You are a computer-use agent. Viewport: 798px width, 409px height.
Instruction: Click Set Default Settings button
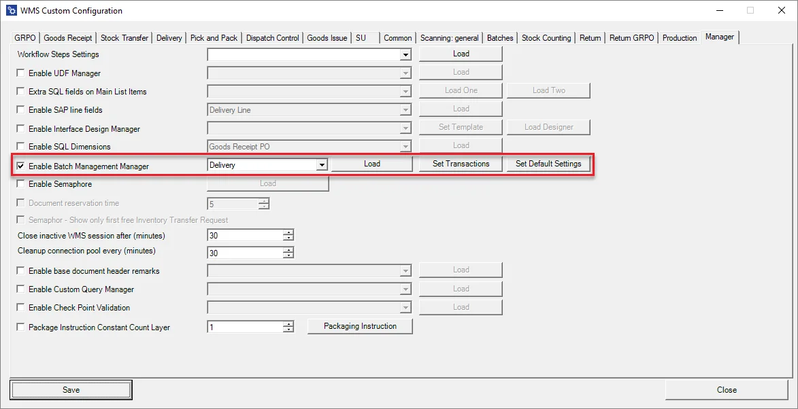point(548,164)
